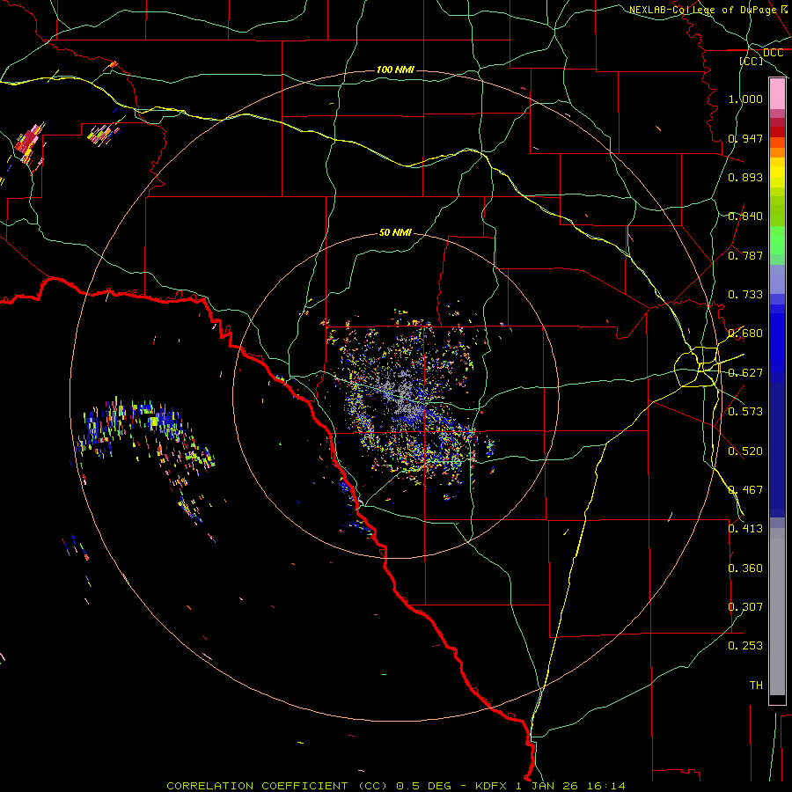The width and height of the screenshot is (792, 792).
Task: Click the 'TH' threshold label on legend
Action: pyautogui.click(x=756, y=686)
